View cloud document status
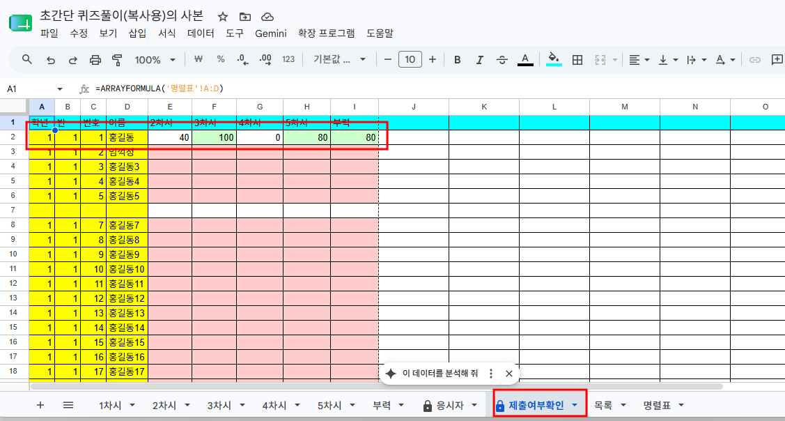The width and height of the screenshot is (785, 421). pos(267,17)
